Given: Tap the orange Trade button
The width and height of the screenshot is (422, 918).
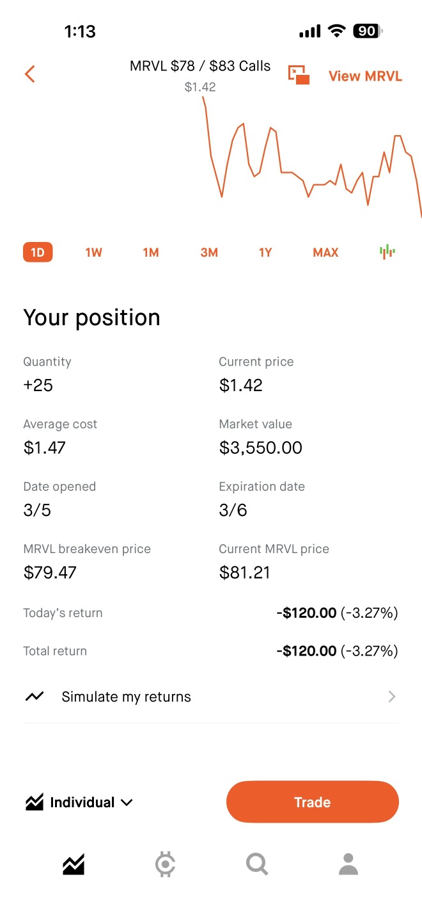Looking at the screenshot, I should pyautogui.click(x=313, y=802).
